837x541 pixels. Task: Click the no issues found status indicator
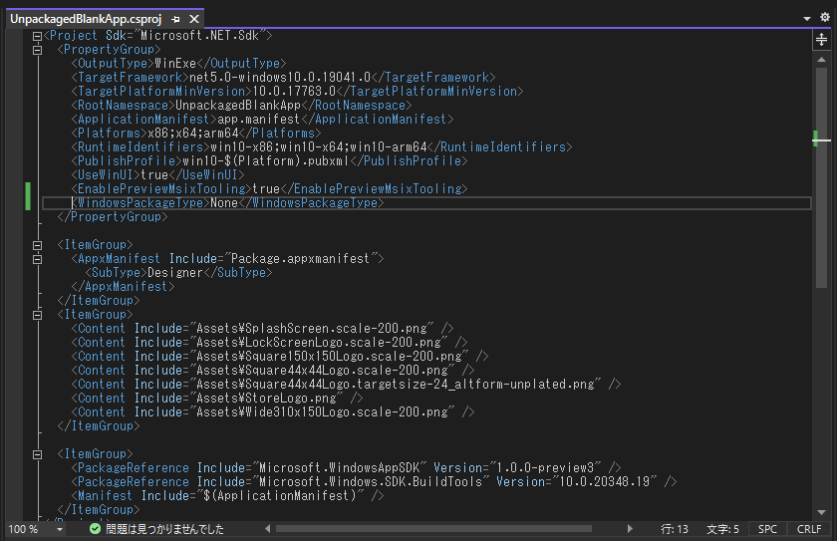(x=157, y=529)
